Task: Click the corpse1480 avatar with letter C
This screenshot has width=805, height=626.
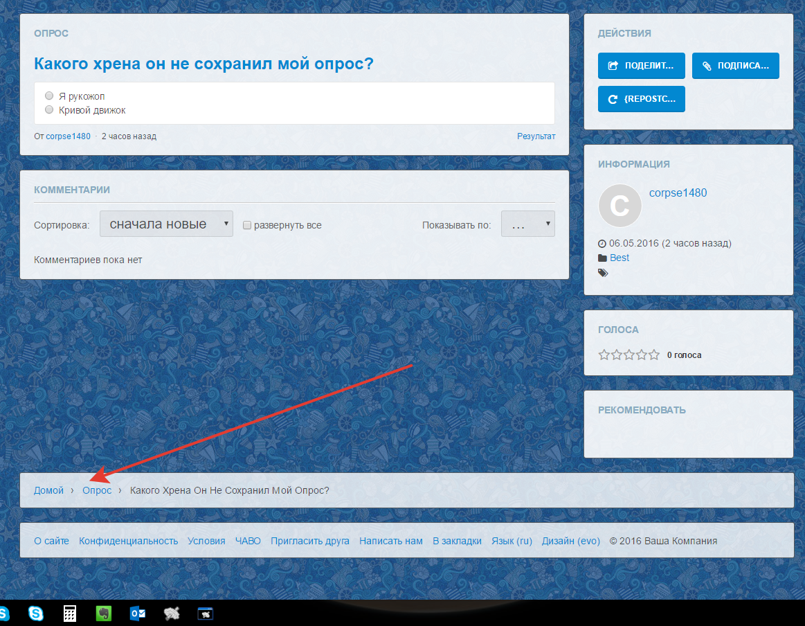Action: (x=619, y=206)
